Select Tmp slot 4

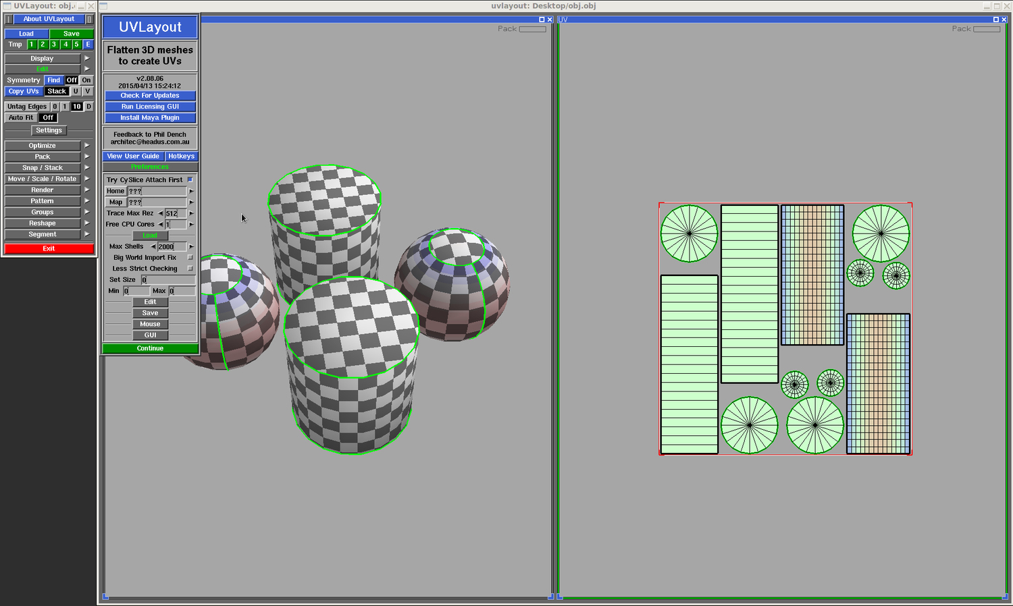[x=66, y=45]
